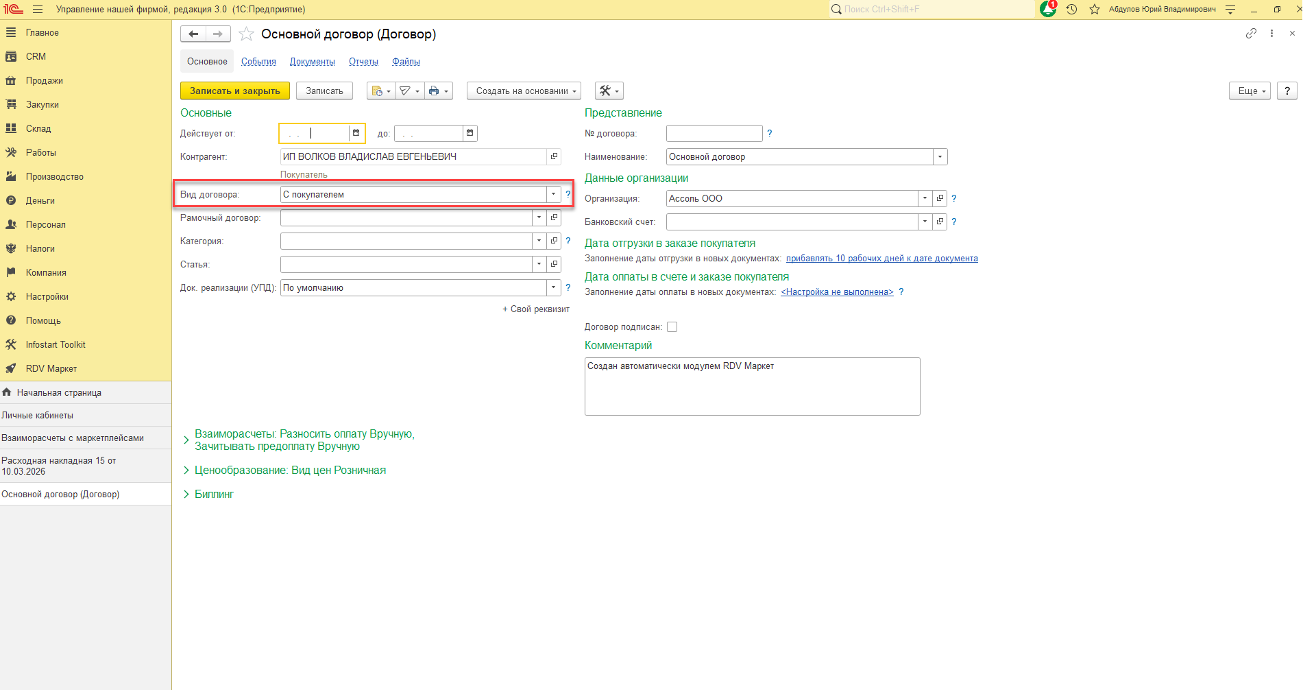Open the history clock icon
The height and width of the screenshot is (690, 1303).
pyautogui.click(x=1072, y=10)
